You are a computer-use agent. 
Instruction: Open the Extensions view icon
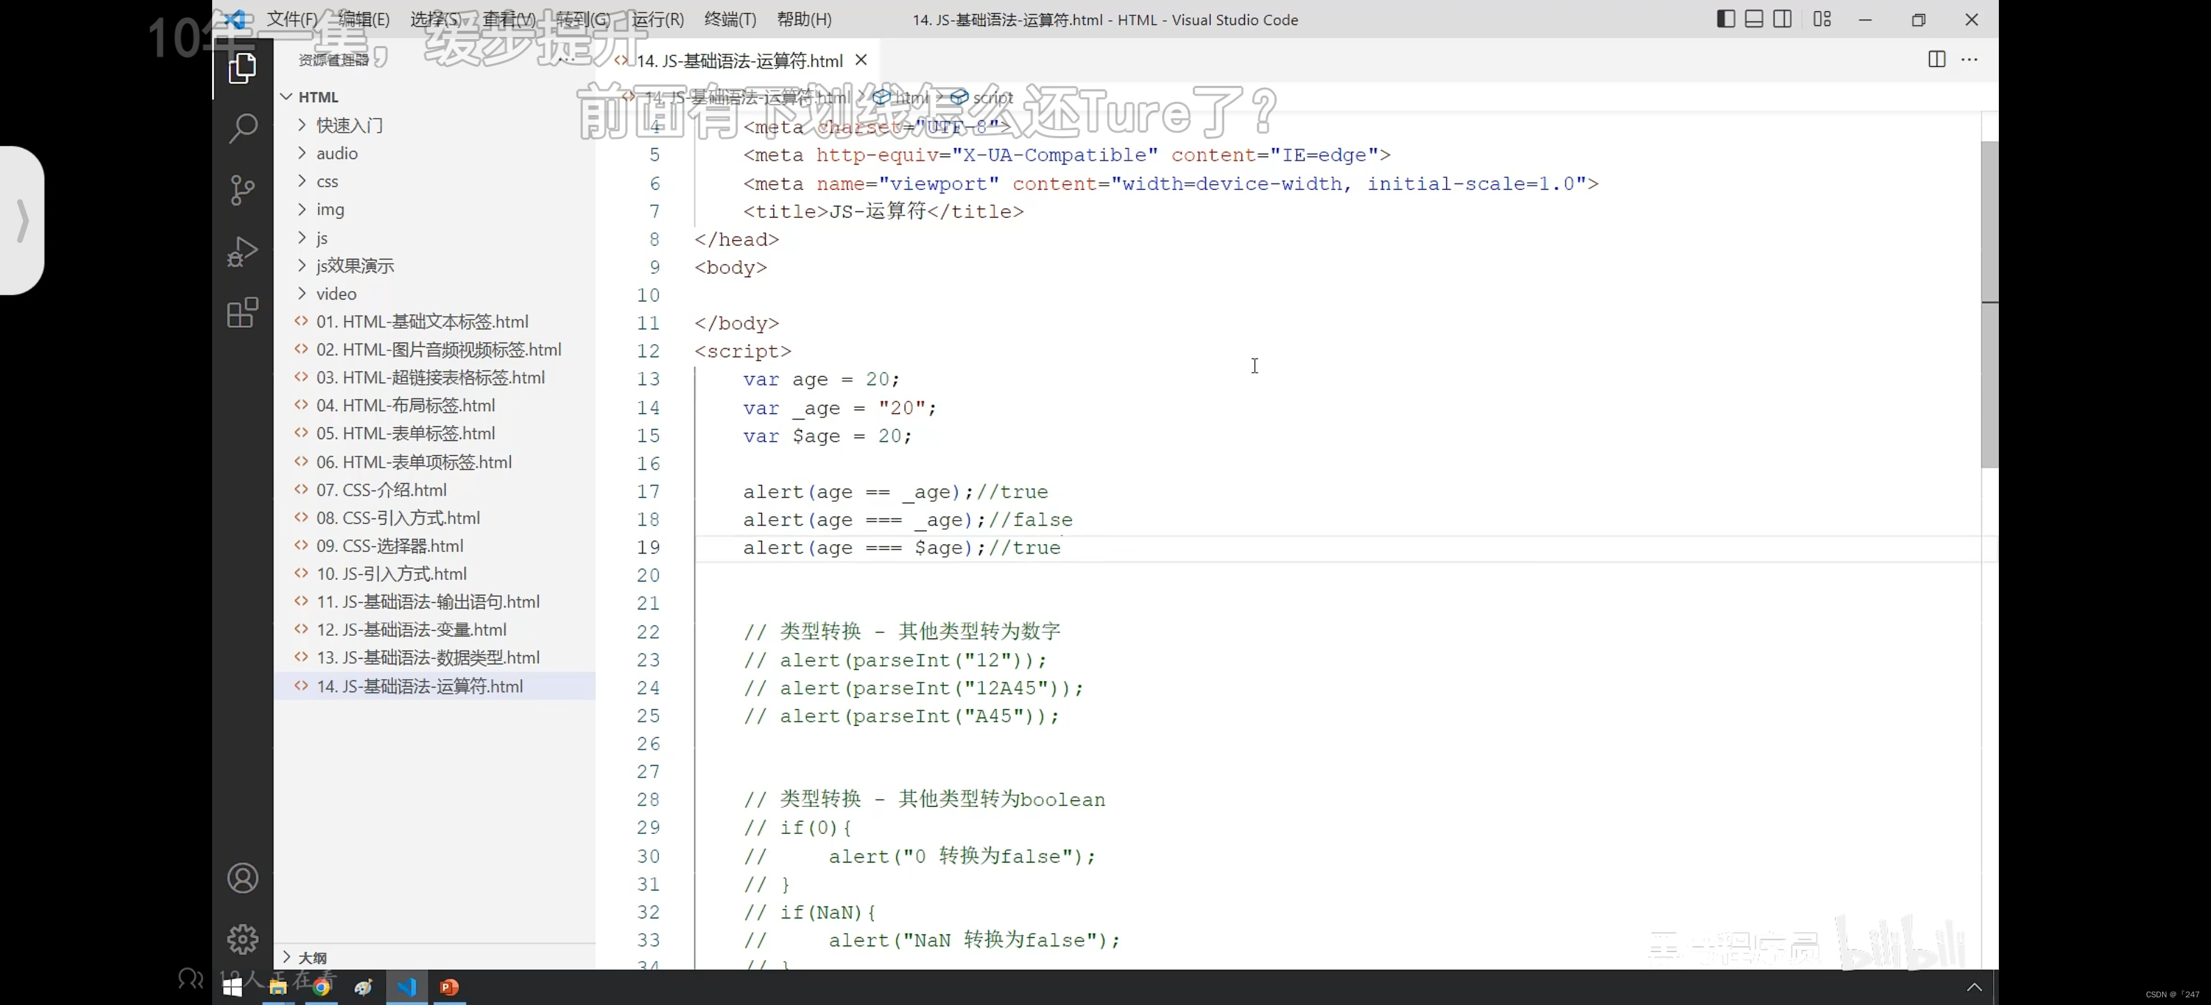[x=243, y=313]
